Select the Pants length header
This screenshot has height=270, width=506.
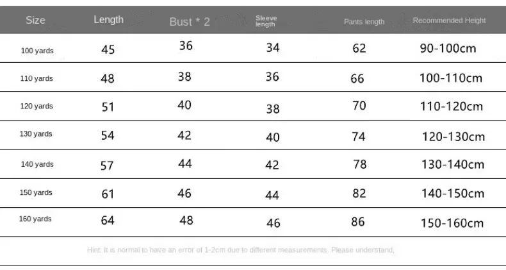click(364, 22)
